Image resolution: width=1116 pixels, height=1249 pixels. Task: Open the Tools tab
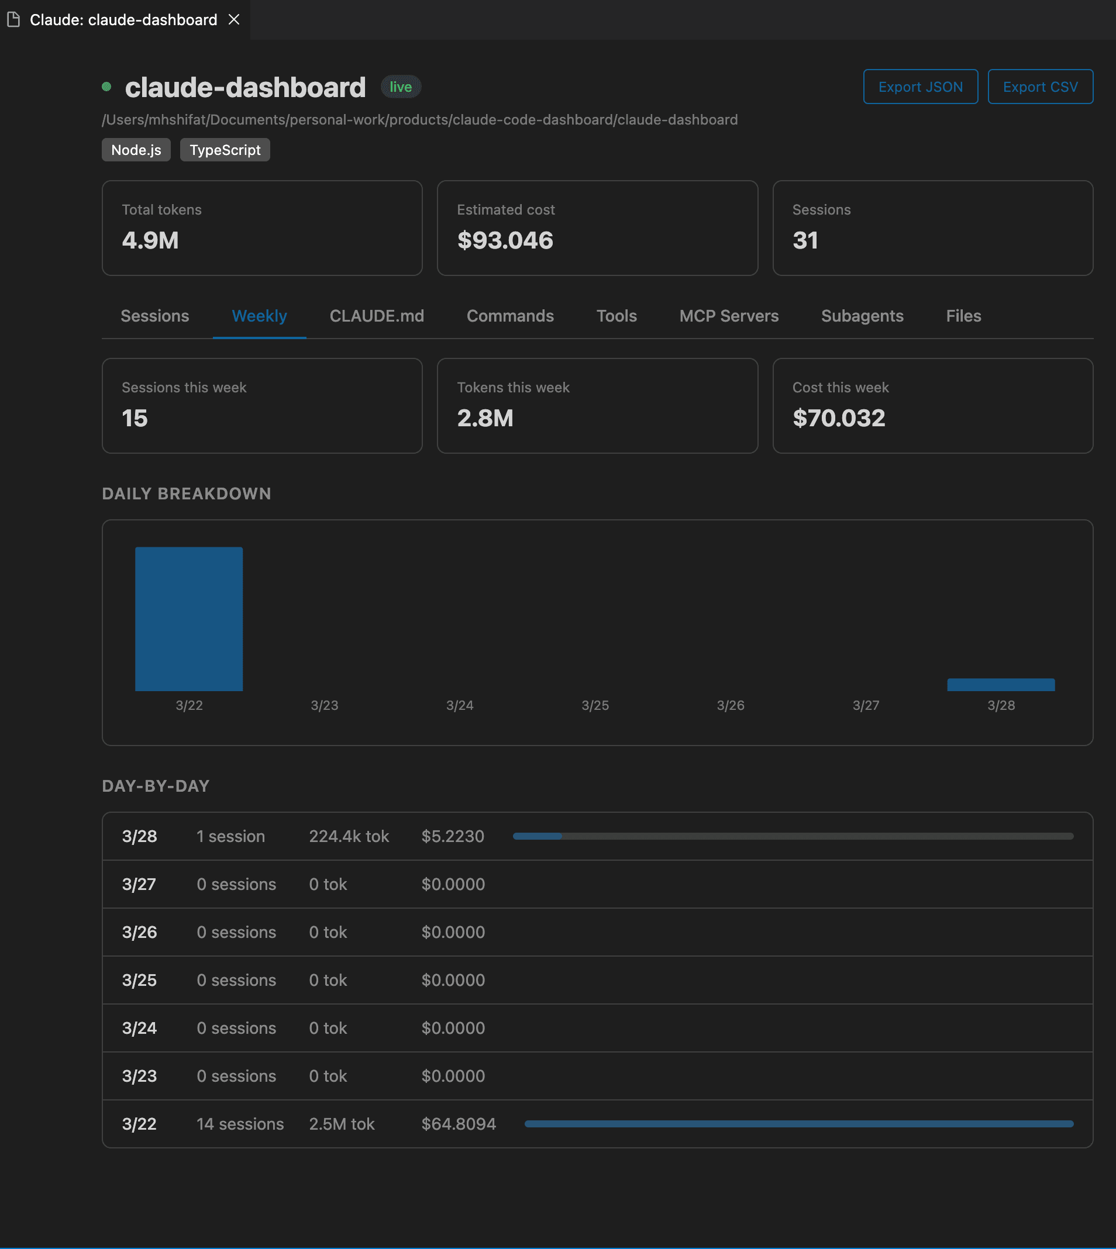pyautogui.click(x=616, y=316)
